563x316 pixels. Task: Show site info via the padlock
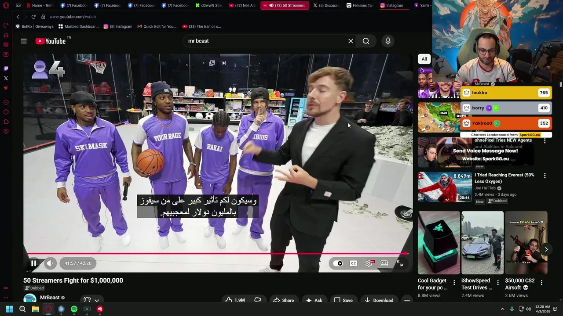tap(43, 17)
